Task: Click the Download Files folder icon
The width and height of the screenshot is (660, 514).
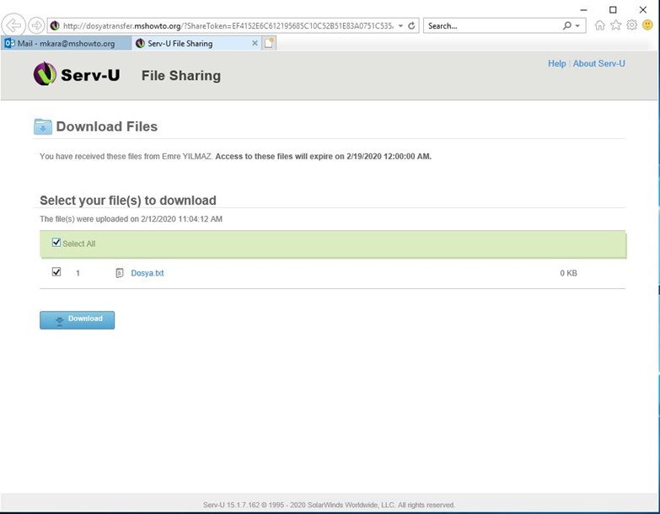Action: tap(42, 126)
